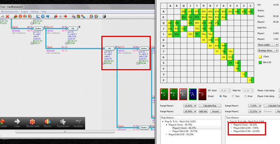The height and width of the screenshot is (144, 280).
Task: Click the warning icon beside EV:3.72
Action: 32,23
